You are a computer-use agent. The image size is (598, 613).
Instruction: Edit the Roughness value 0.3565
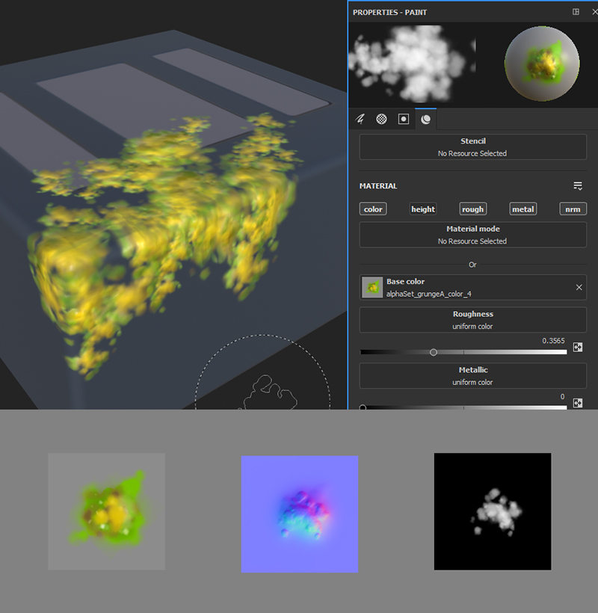click(x=553, y=340)
